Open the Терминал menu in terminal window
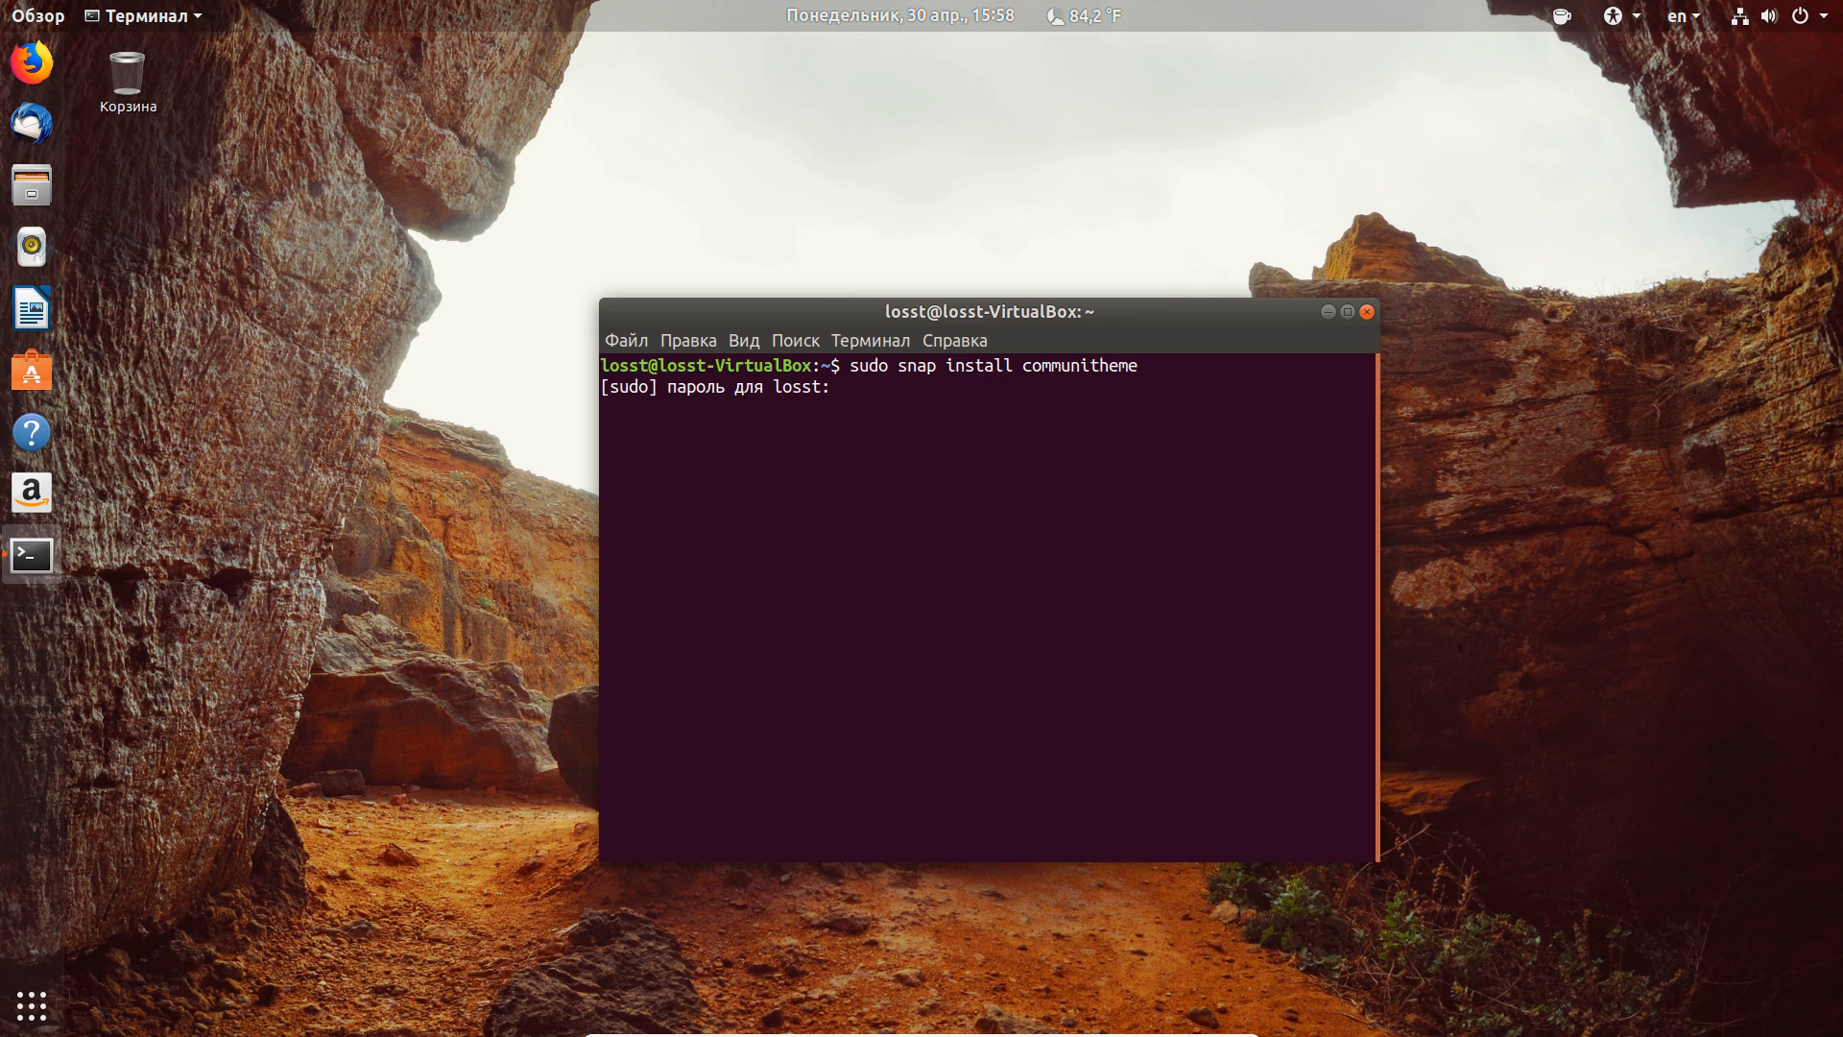Image resolution: width=1843 pixels, height=1037 pixels. [871, 341]
